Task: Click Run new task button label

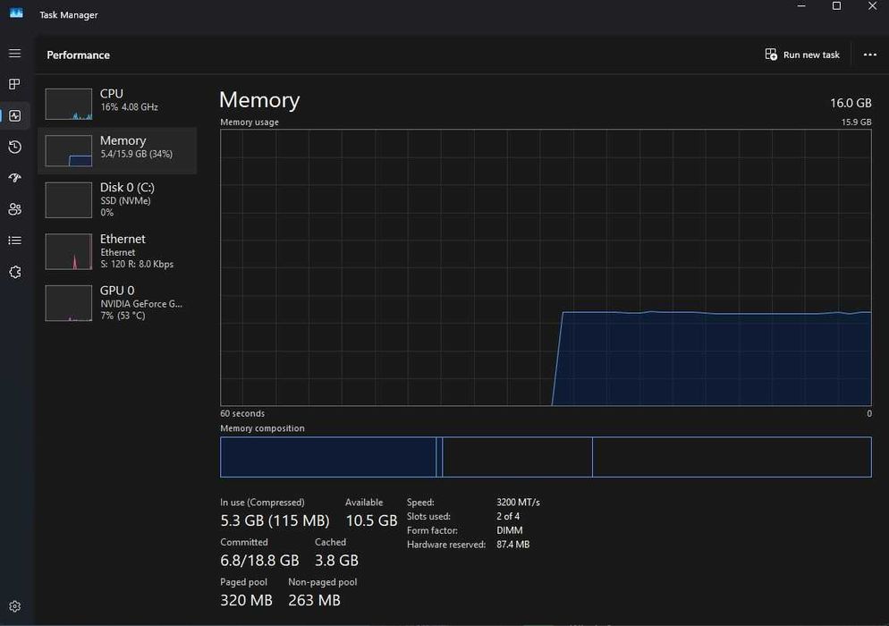Action: pos(811,55)
